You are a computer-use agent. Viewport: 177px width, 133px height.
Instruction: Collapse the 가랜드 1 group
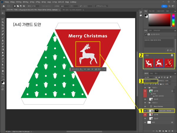(148, 87)
